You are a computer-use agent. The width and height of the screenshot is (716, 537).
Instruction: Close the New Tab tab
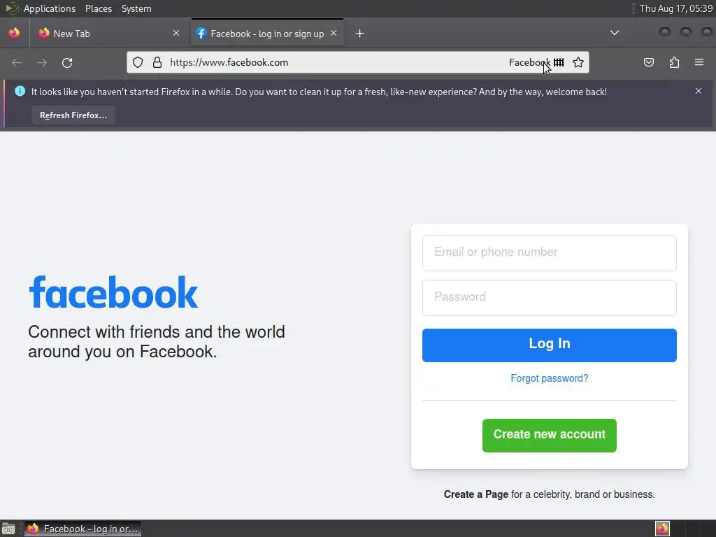tap(176, 33)
